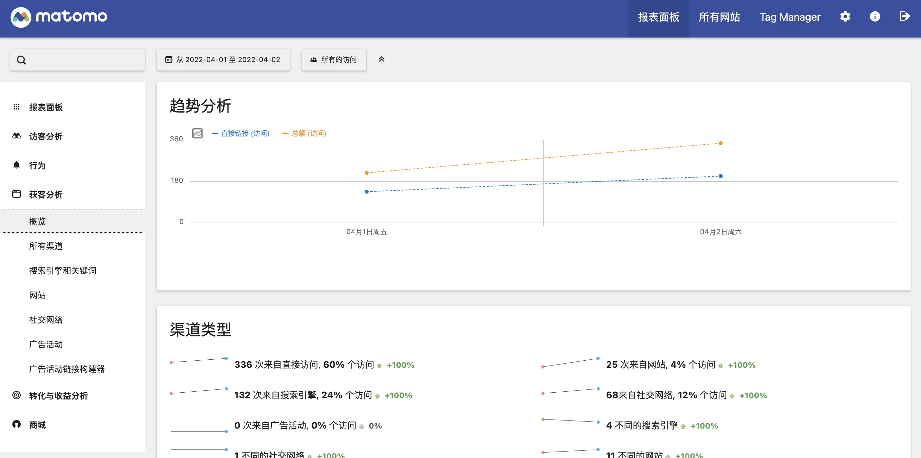Select the 访客分析 binoculars icon in sidebar

17,136
